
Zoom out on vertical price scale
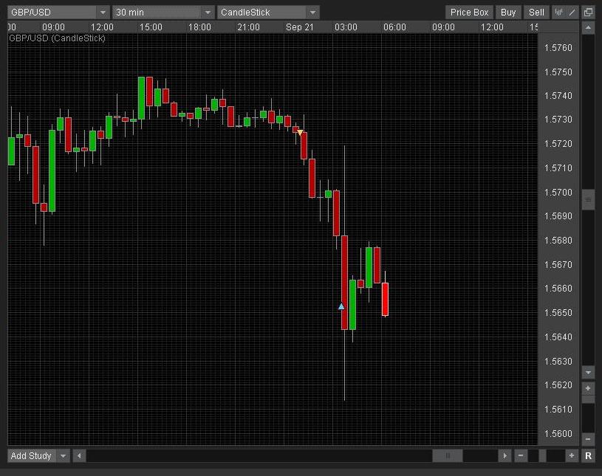click(x=588, y=440)
